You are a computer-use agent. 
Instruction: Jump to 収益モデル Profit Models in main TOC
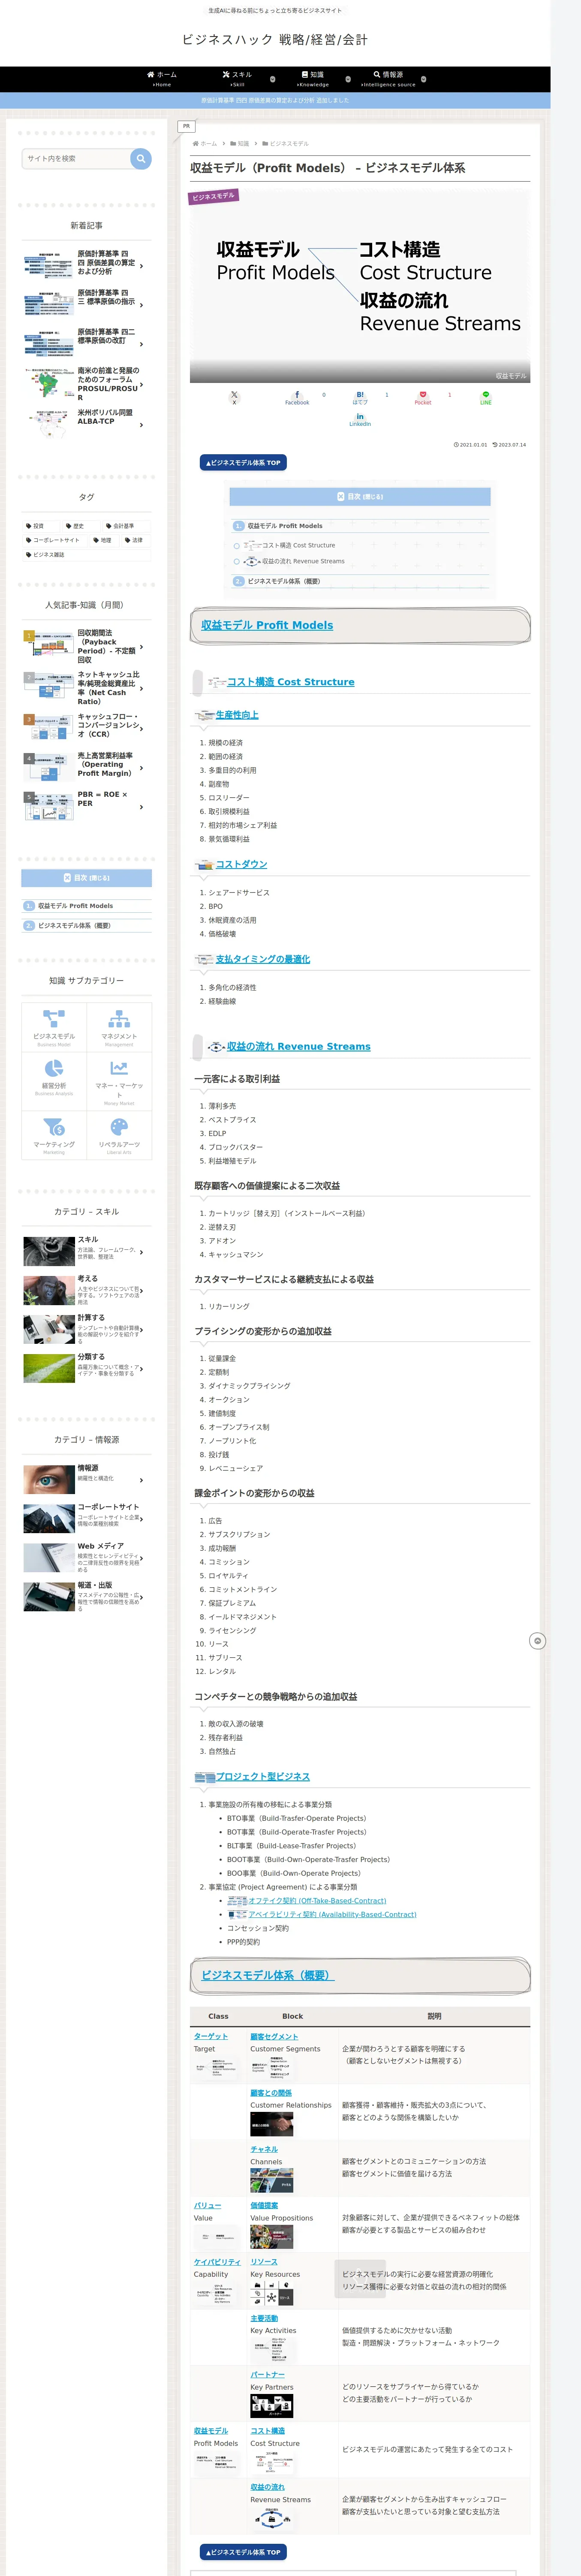click(285, 525)
